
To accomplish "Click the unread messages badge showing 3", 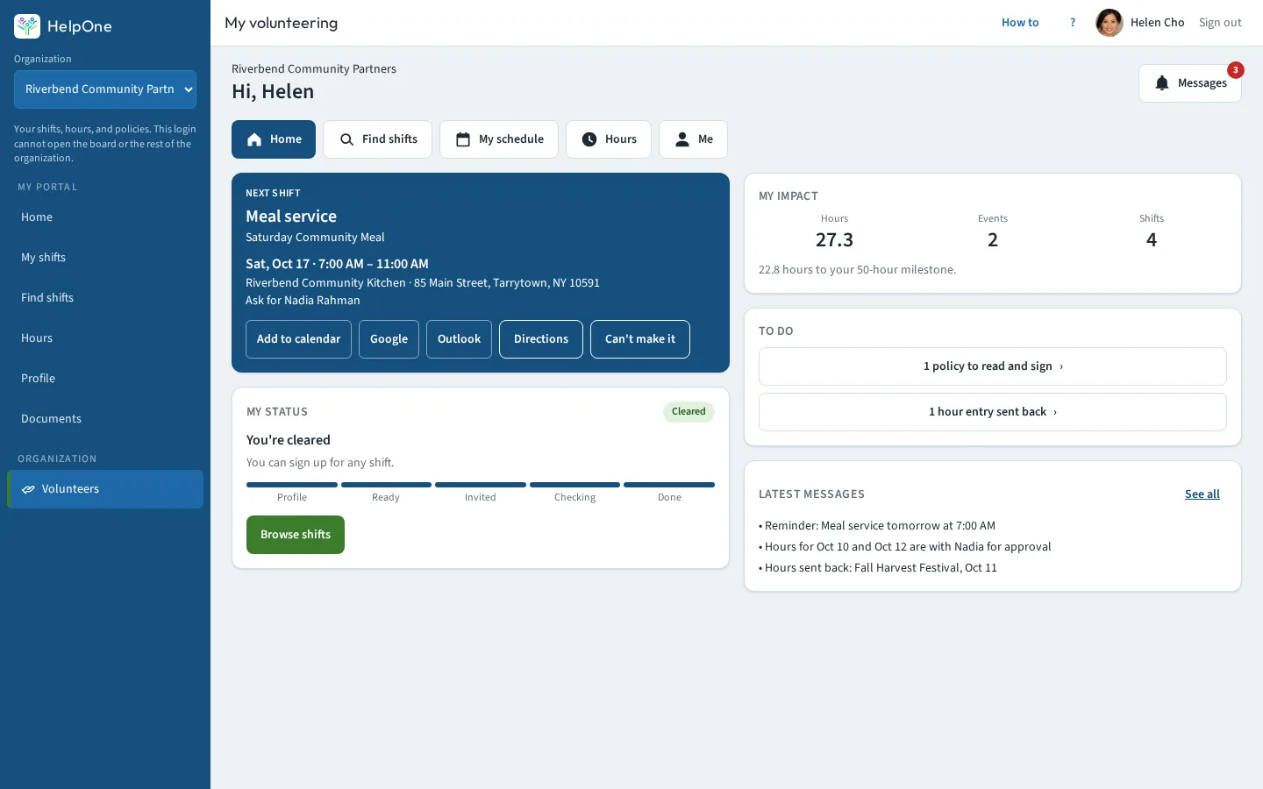I will (x=1236, y=70).
